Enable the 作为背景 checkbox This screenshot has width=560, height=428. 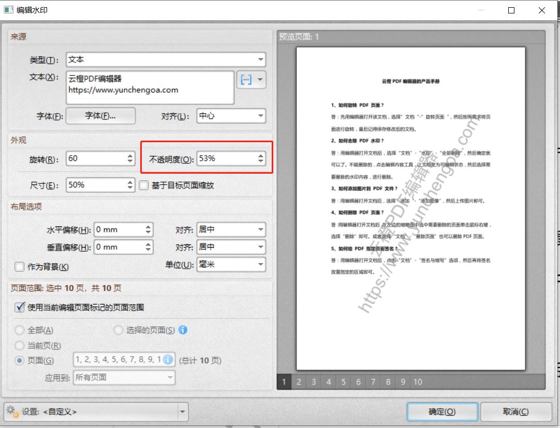click(x=19, y=267)
